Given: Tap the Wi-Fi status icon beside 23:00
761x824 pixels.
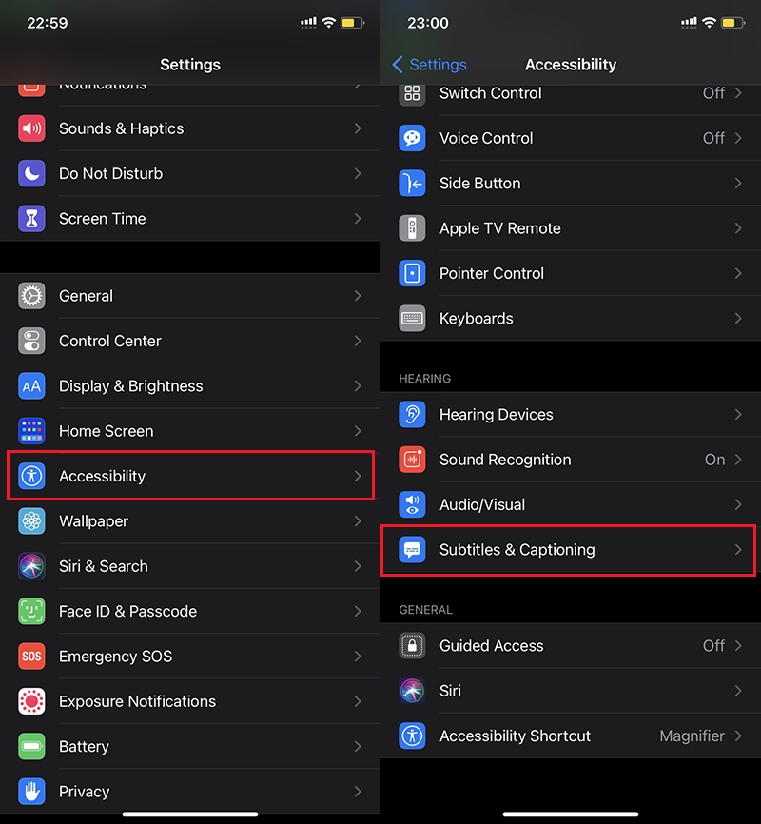Looking at the screenshot, I should [x=710, y=23].
